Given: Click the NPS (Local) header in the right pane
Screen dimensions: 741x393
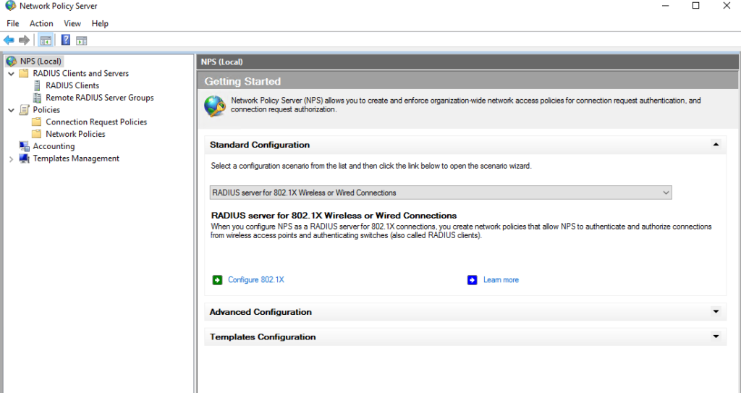Looking at the screenshot, I should 221,62.
